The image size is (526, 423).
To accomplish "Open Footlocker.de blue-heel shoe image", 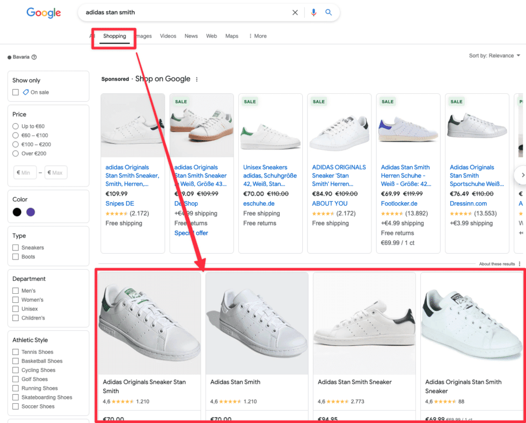I will click(x=408, y=125).
